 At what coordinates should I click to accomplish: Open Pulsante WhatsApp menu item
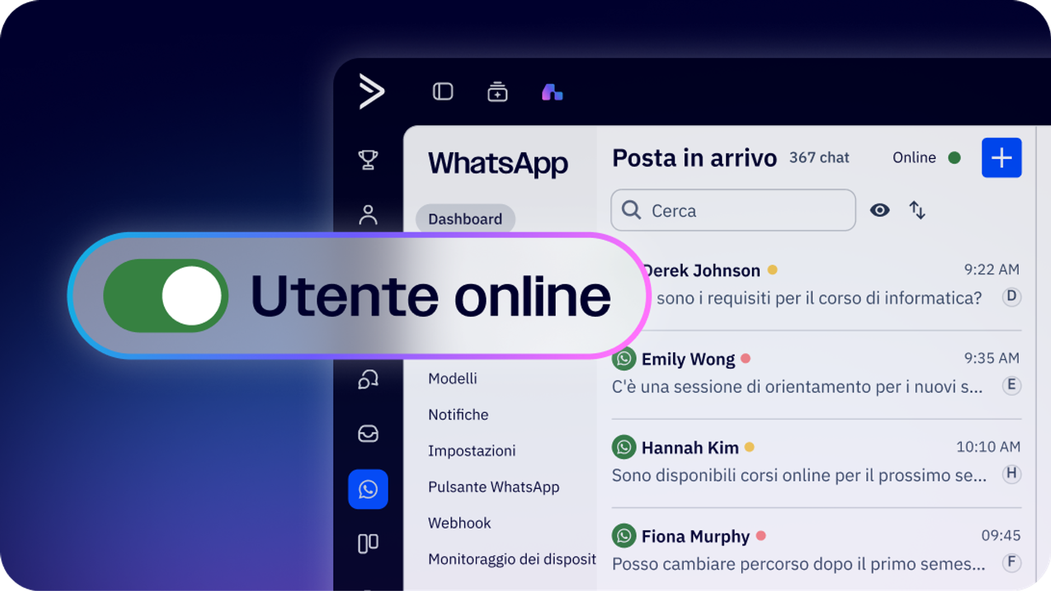click(x=494, y=487)
